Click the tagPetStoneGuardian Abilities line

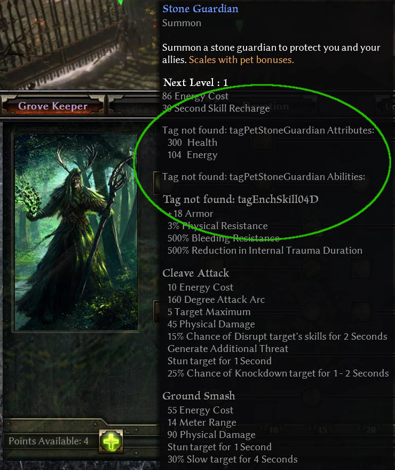(264, 177)
